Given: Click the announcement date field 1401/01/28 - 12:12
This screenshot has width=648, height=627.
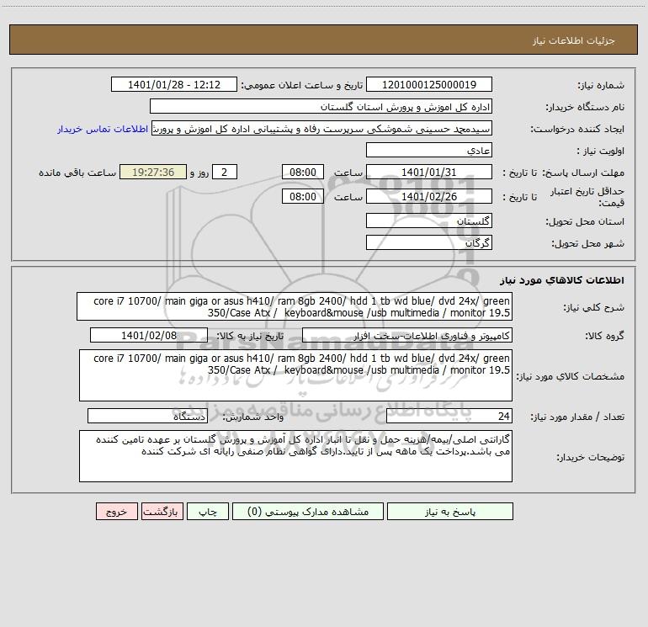Looking at the screenshot, I should (174, 84).
